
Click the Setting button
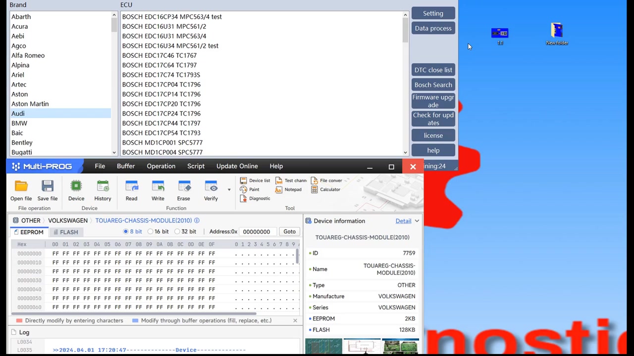coord(433,13)
